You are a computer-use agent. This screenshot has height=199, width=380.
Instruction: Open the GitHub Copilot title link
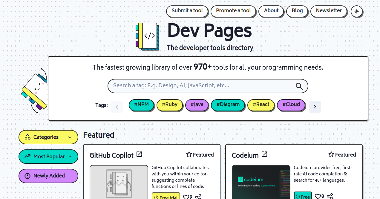[111, 155]
